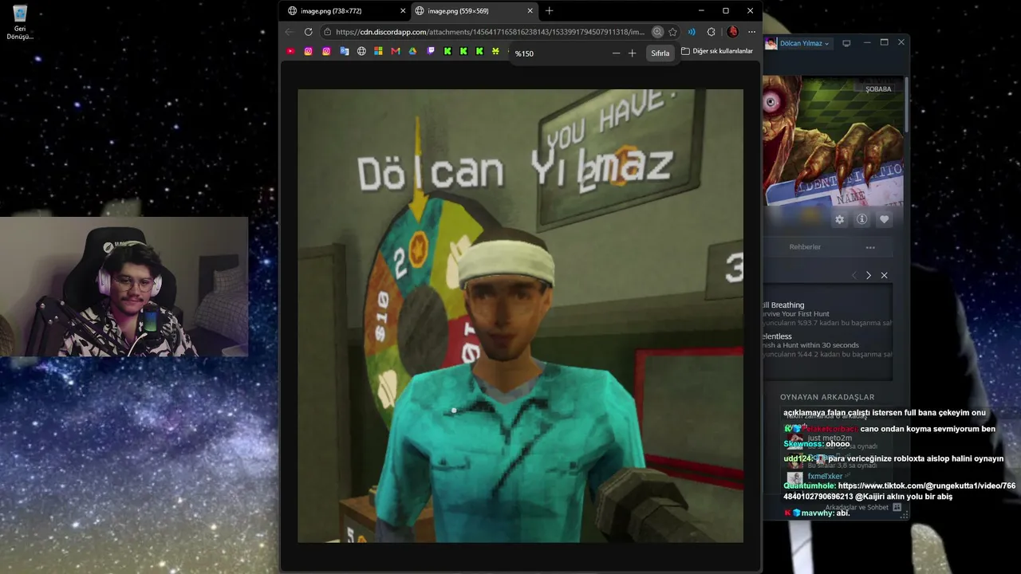Start read aloud in the browser toolbar
Viewport: 1021px width, 574px height.
692,32
